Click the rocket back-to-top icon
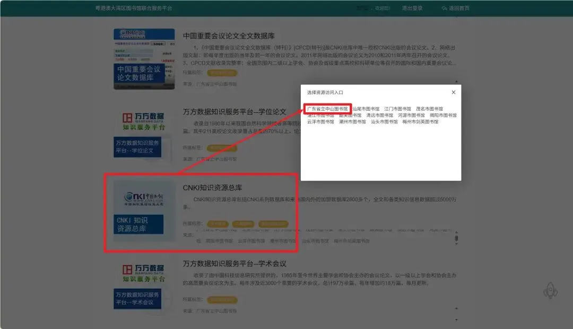Screen dimensions: 573x329 coord(550,291)
